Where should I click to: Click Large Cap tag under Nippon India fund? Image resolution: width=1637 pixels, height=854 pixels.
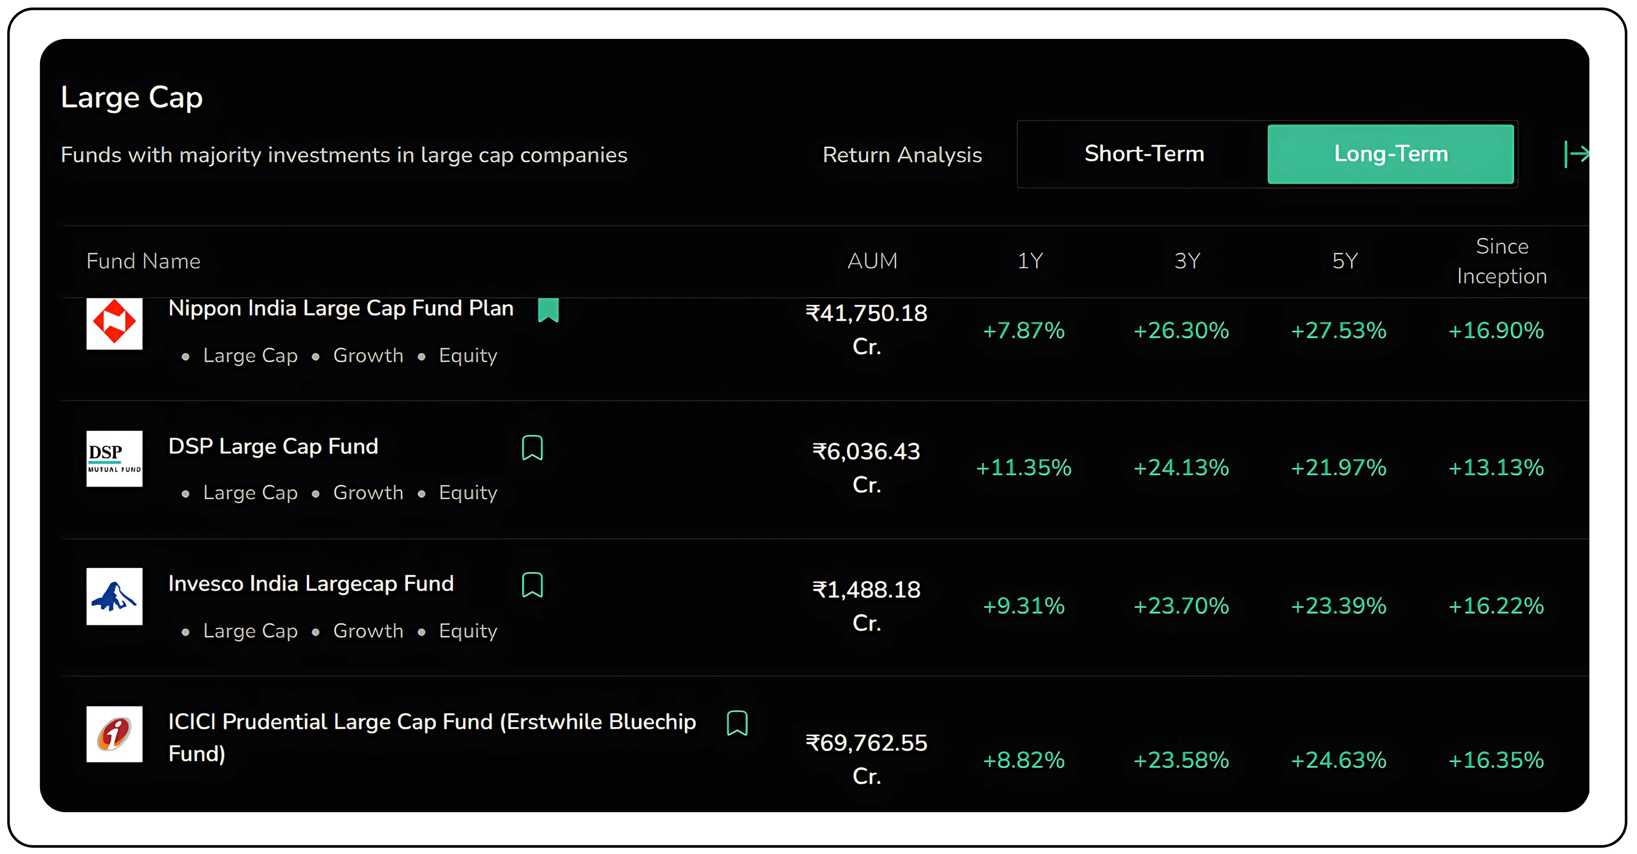pyautogui.click(x=250, y=356)
